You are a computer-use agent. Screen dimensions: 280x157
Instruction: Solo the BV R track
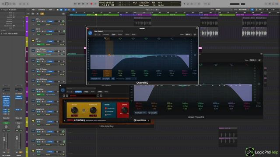tap(40, 31)
